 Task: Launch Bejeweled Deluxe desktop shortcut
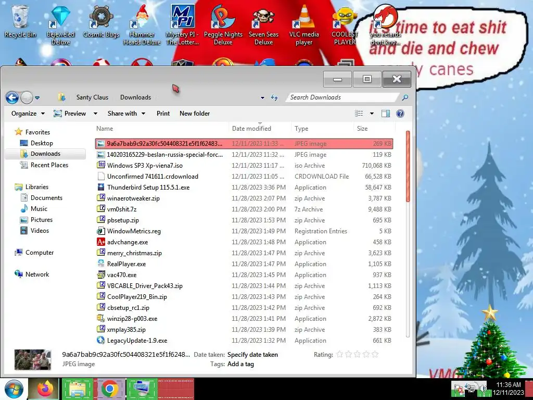point(60,24)
